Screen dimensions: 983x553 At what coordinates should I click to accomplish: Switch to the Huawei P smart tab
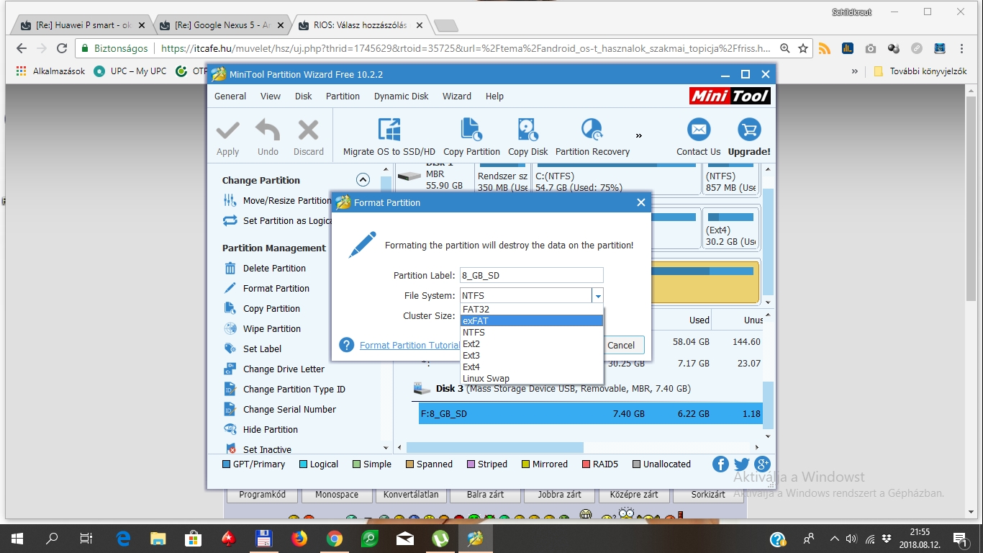click(x=82, y=25)
